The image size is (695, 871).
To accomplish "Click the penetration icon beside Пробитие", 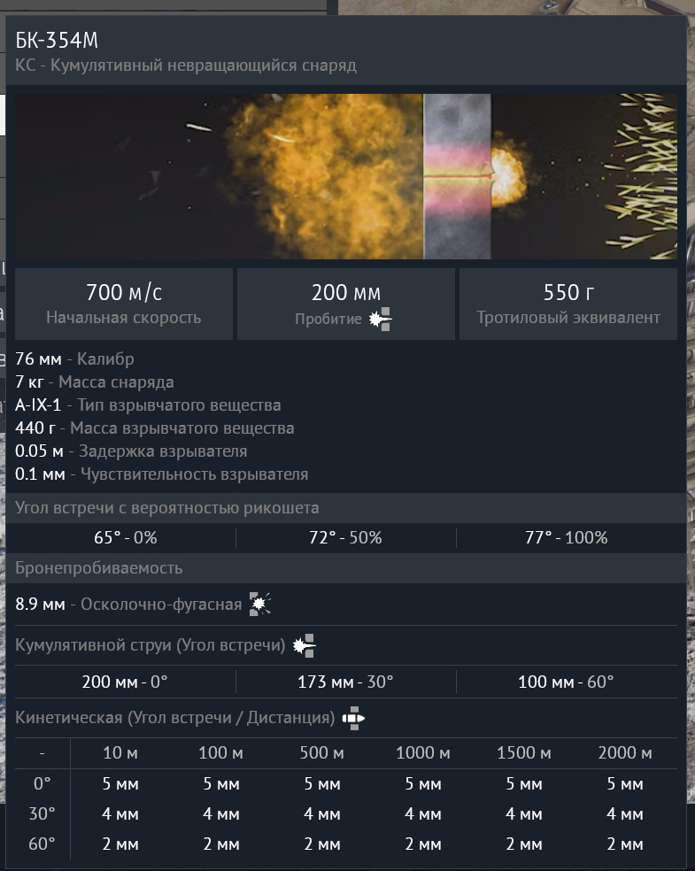I will coord(381,320).
